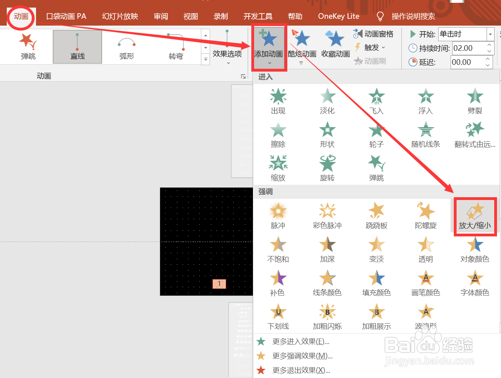Image resolution: width=501 pixels, height=378 pixels.
Task: Open the 开发工具 tab
Action: click(258, 16)
